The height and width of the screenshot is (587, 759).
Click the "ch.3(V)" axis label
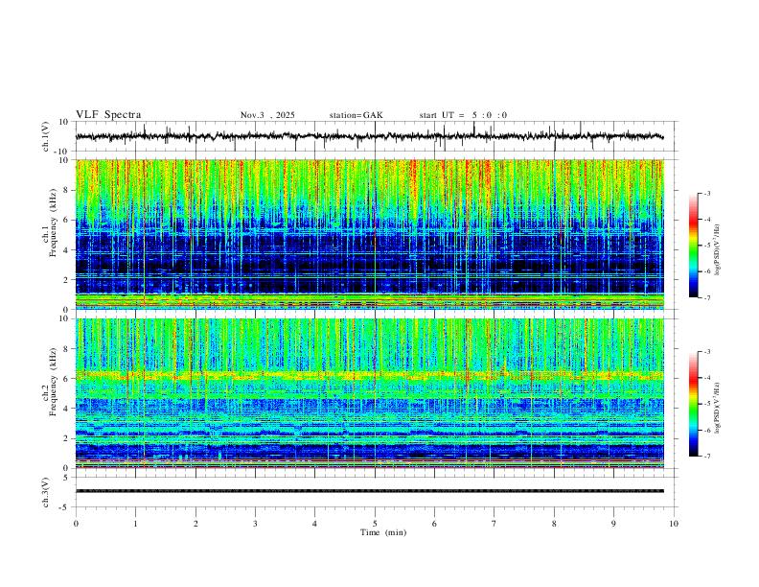[x=46, y=492]
